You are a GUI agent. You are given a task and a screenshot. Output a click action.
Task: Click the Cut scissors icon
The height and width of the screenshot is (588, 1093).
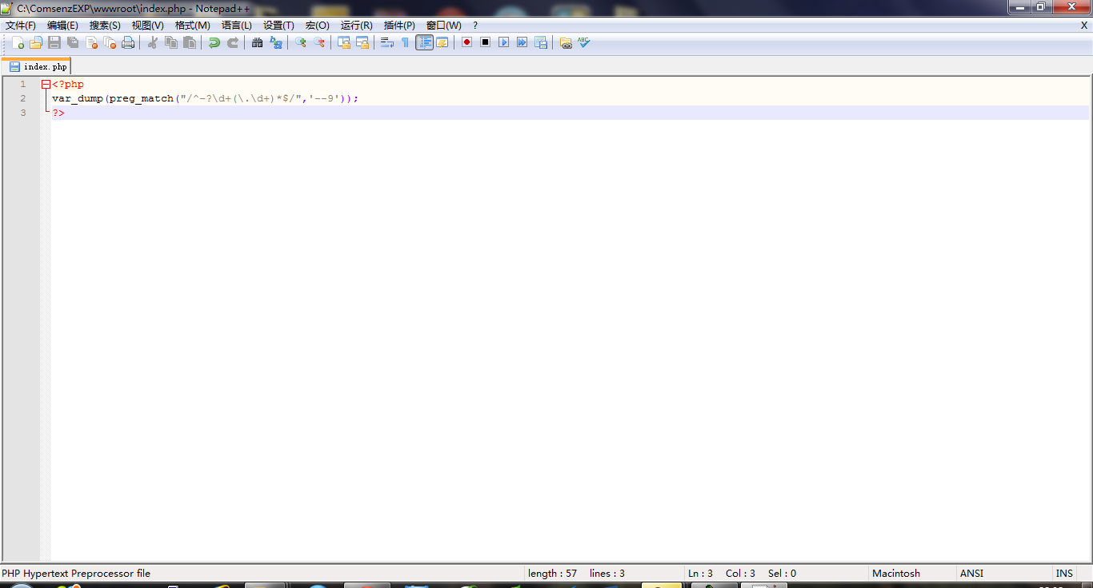(152, 42)
